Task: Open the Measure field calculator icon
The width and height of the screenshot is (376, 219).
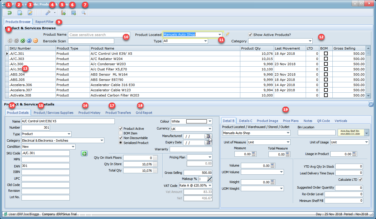Action: 254,154
